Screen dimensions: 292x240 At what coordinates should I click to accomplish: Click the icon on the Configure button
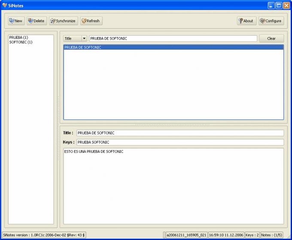coord(262,21)
